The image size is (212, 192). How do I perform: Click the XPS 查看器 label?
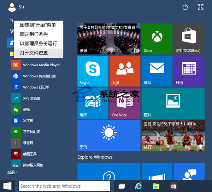(x=32, y=98)
